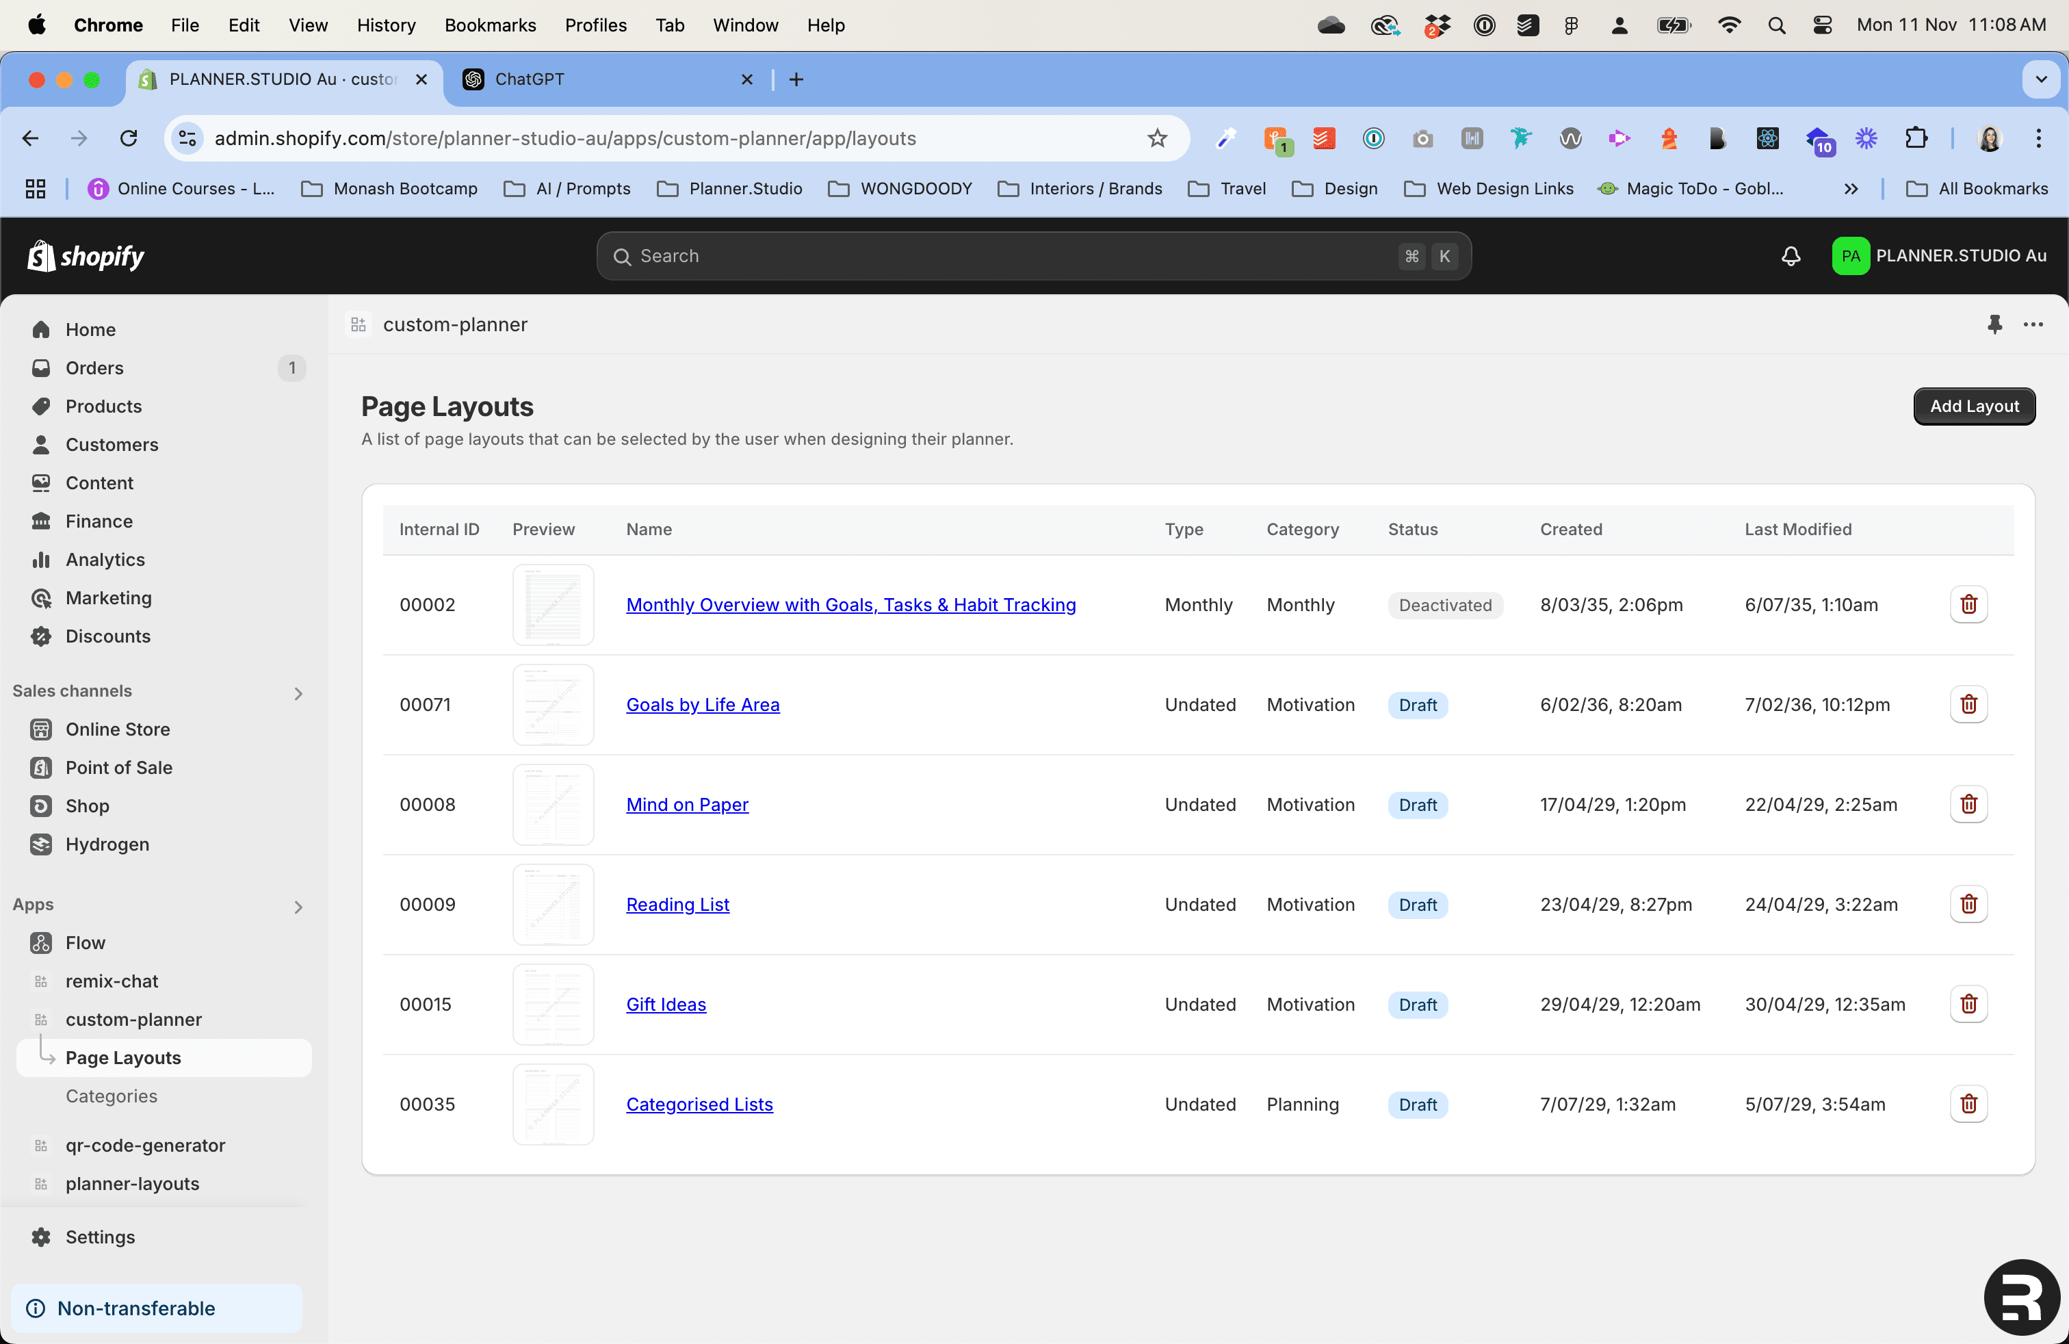Image resolution: width=2069 pixels, height=1344 pixels.
Task: Show hidden bookmarks overflow chevron
Action: click(1851, 189)
